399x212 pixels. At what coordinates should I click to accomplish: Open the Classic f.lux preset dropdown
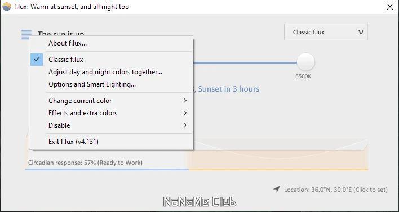[x=326, y=32]
